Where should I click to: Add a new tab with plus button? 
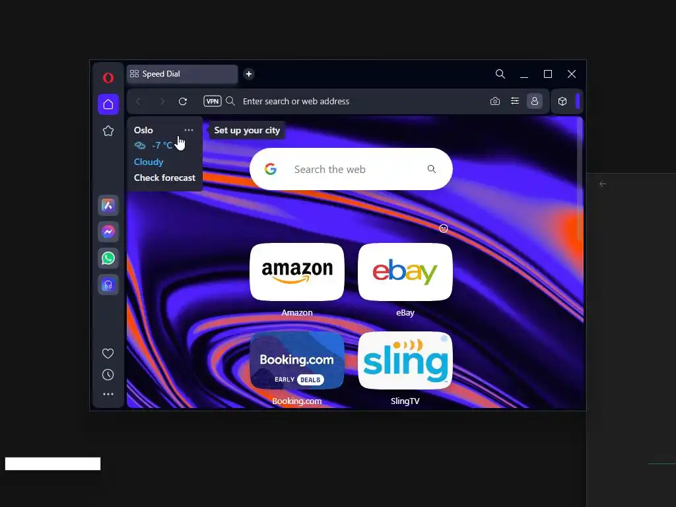[x=249, y=74]
